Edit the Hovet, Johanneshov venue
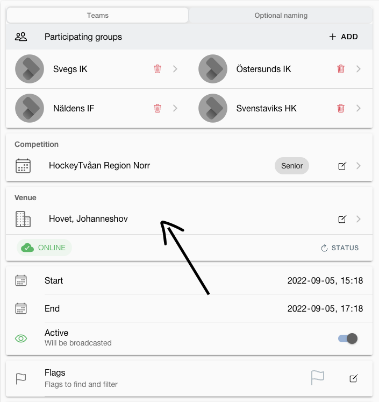Screen dimensions: 379x402 pyautogui.click(x=342, y=219)
